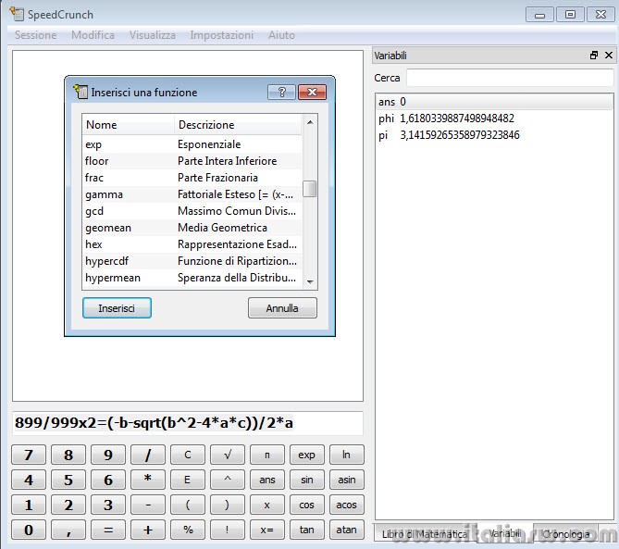
Task: Click the E exponent keypad button
Action: [188, 480]
